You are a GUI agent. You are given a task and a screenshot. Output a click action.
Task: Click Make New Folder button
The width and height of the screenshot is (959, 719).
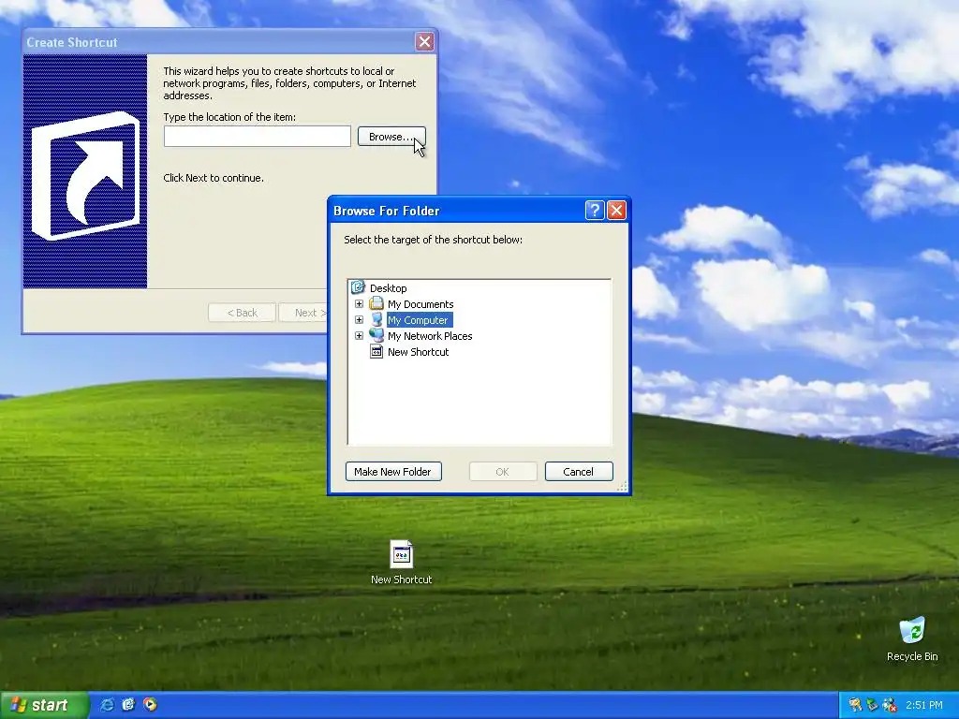[393, 472]
